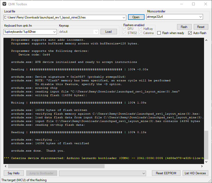
Task: Click the "reading on-chip flash data:" log line
Action: [x=48, y=125]
